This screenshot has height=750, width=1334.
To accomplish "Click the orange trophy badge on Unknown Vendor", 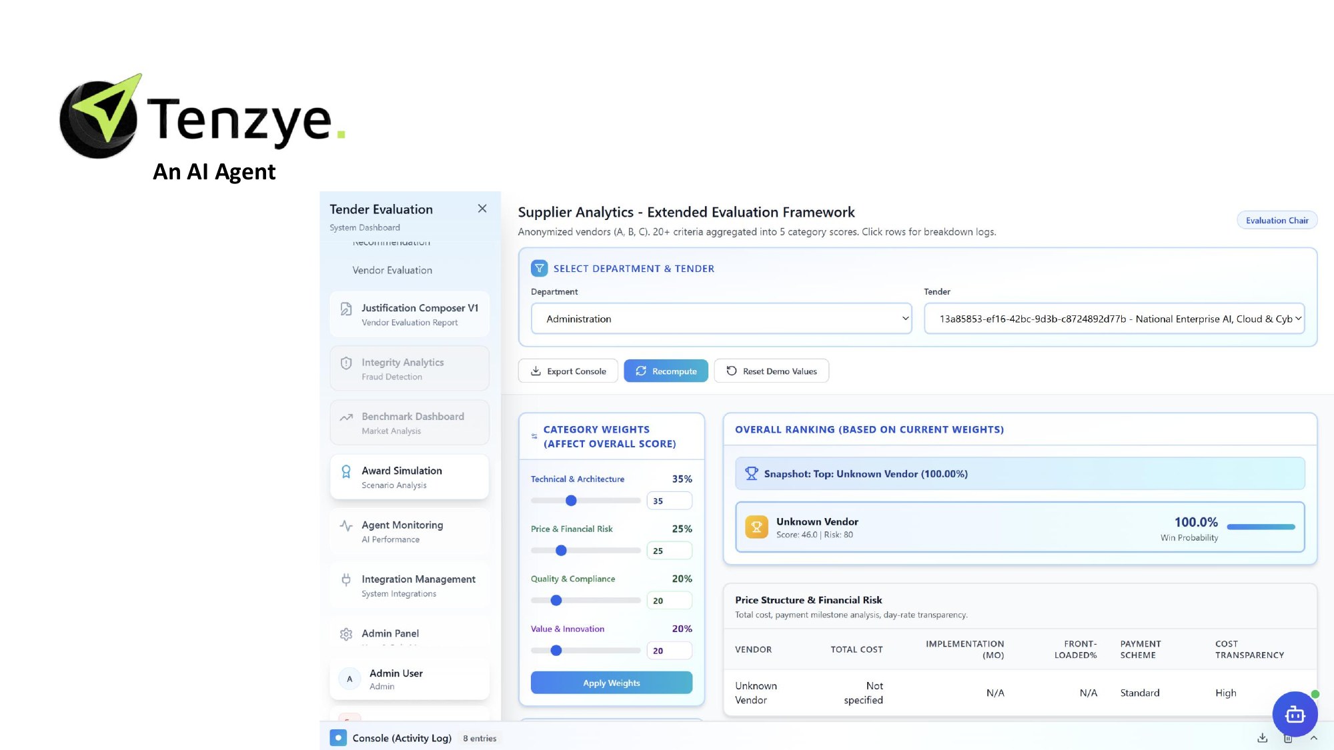I will pos(756,527).
